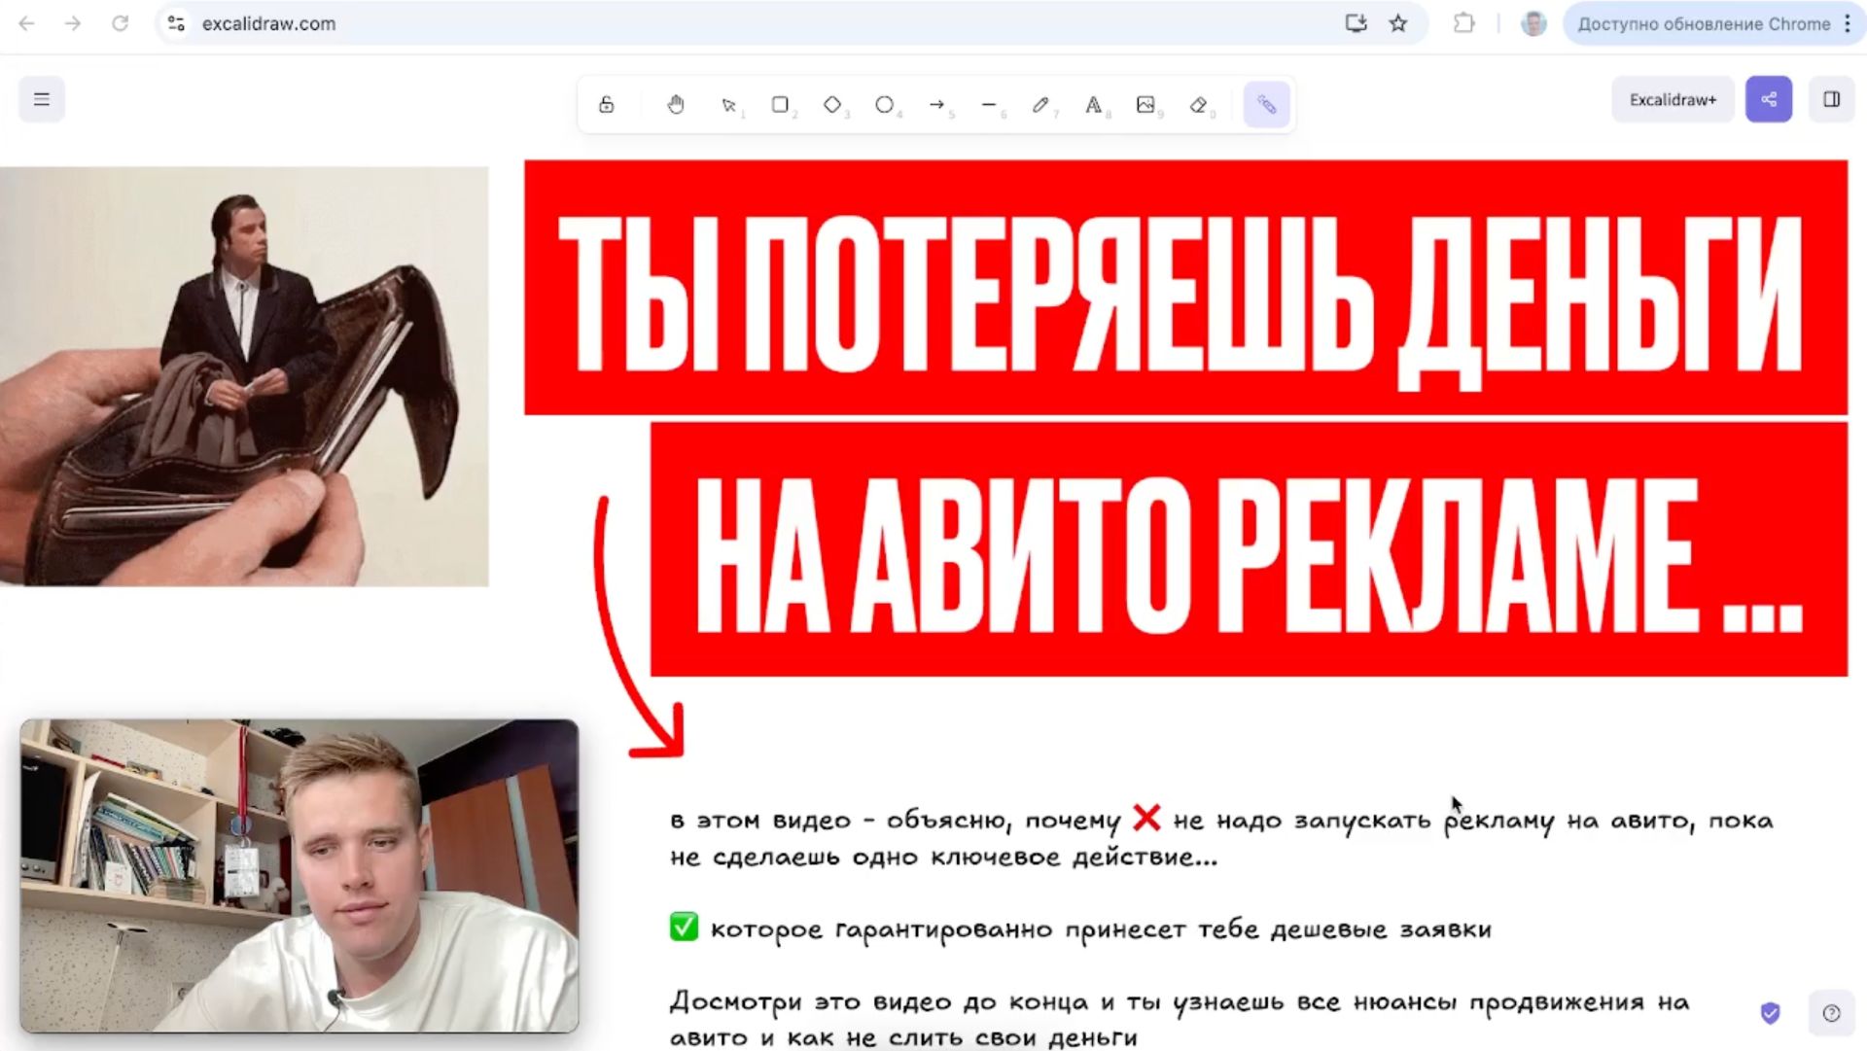Toggle the keep-tool-active lock icon
Image resolution: width=1867 pixels, height=1051 pixels.
point(606,104)
